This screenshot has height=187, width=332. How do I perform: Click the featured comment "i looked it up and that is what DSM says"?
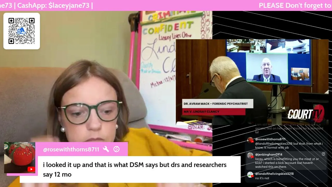click(135, 169)
